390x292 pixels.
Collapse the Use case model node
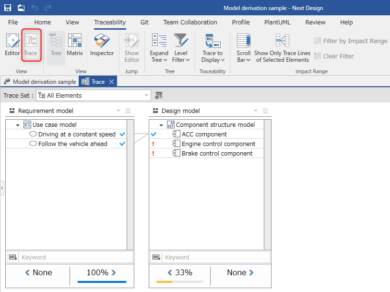click(18, 125)
